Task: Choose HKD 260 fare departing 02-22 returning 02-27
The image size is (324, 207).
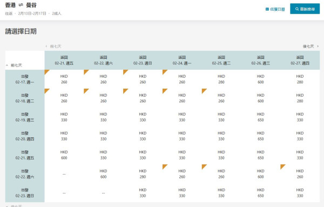Action: [x=300, y=174]
